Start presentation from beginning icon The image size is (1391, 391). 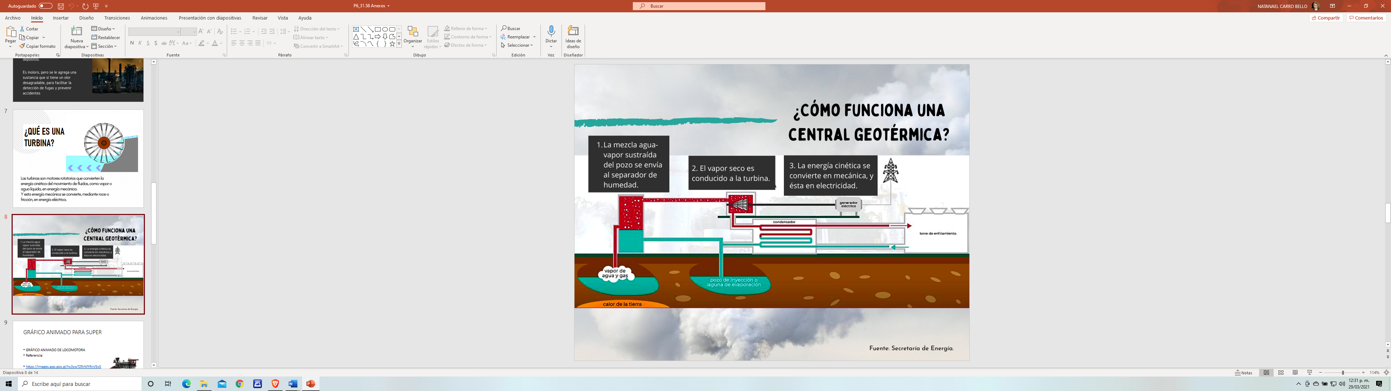point(96,6)
